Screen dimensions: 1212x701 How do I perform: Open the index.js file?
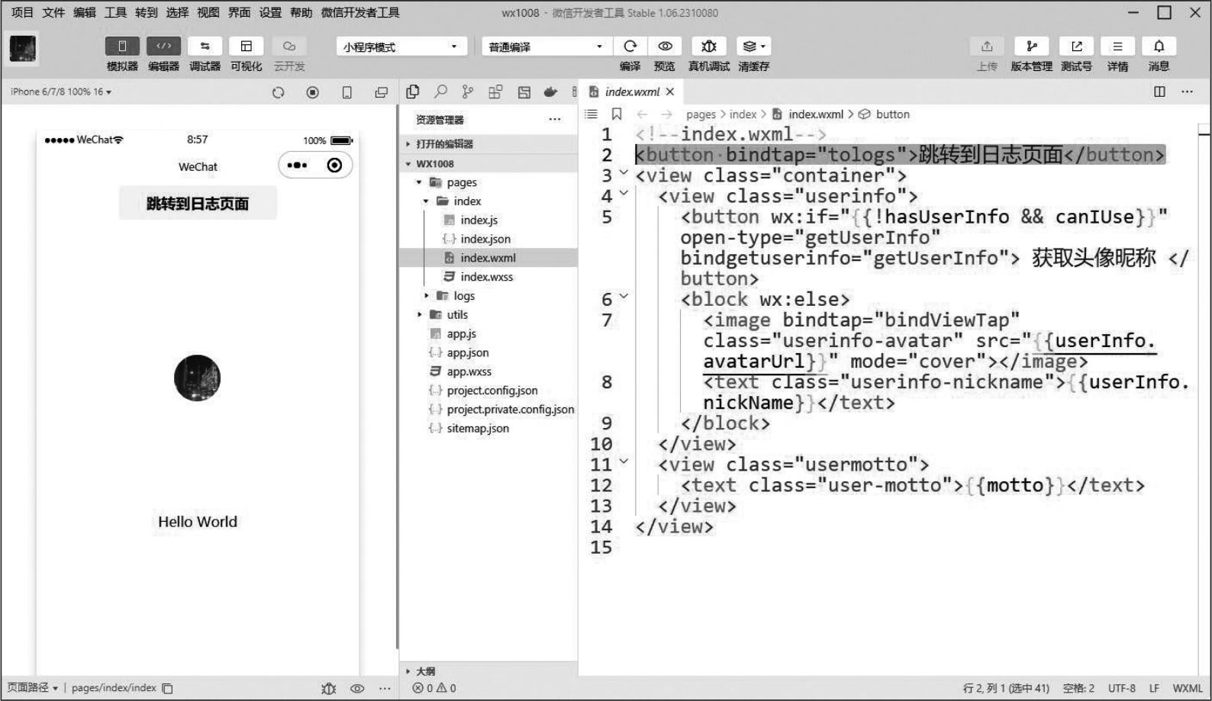pos(479,220)
